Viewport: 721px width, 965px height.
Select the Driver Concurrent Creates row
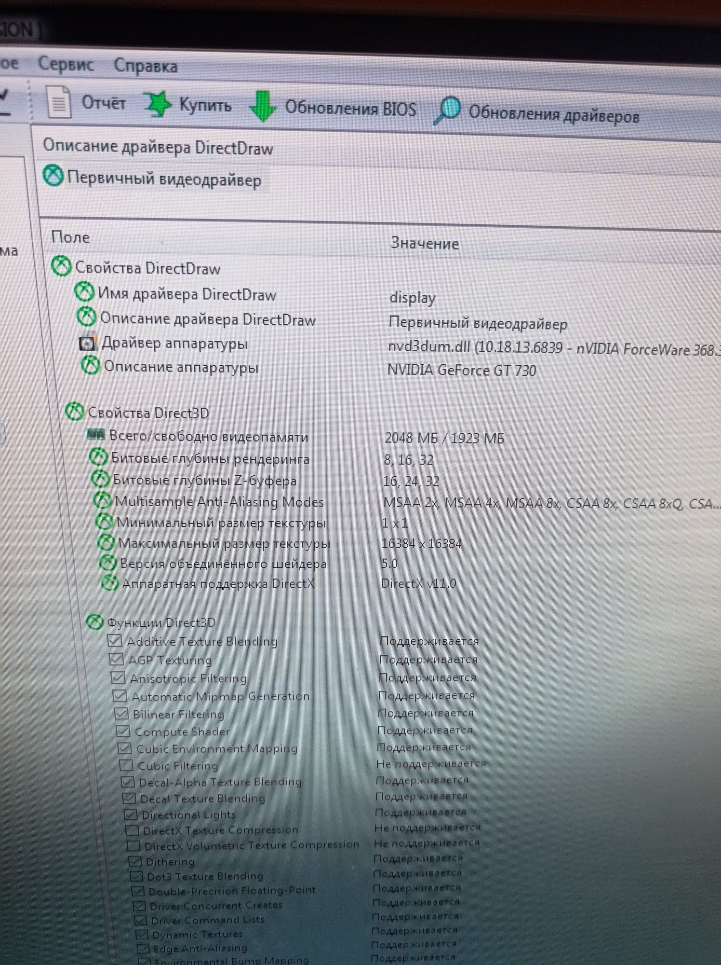tap(296, 904)
